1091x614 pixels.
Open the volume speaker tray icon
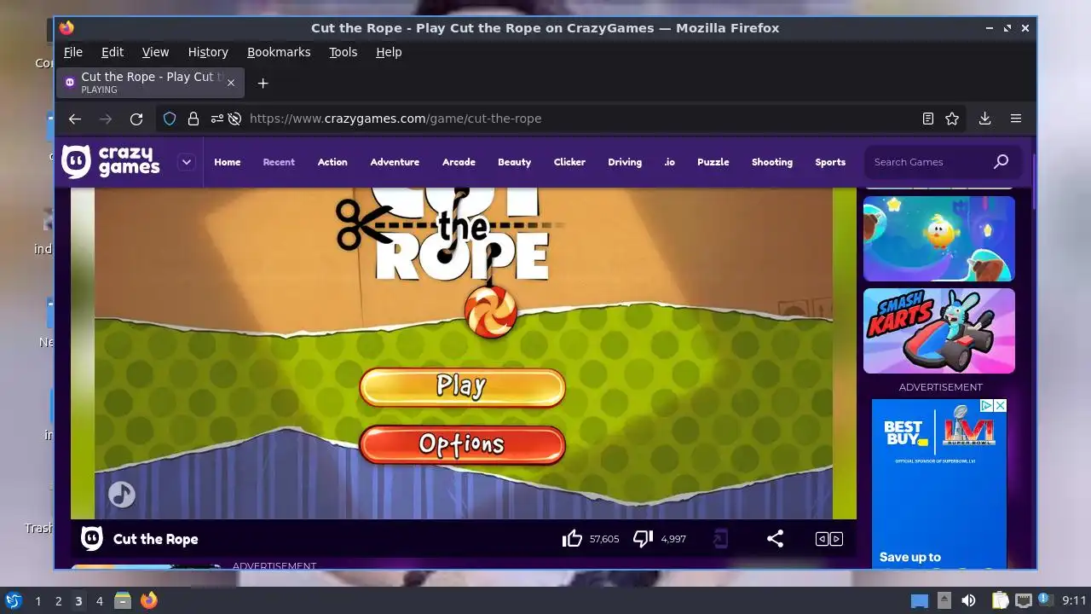click(x=968, y=600)
